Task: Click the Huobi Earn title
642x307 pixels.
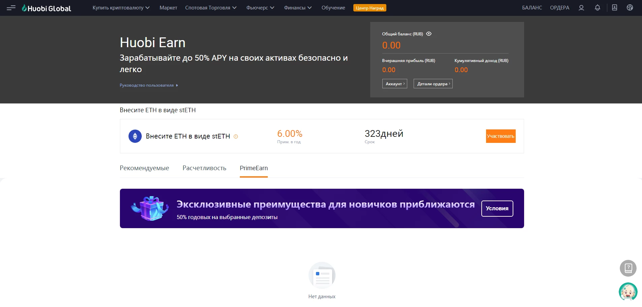Action: coord(153,42)
